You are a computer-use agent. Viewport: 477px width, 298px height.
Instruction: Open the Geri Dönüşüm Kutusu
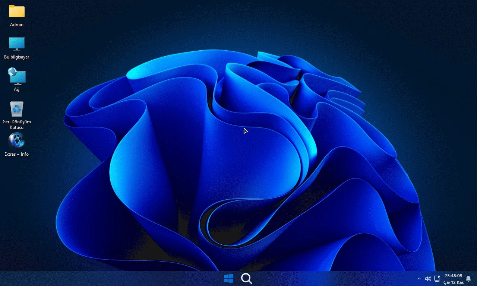pos(17,109)
